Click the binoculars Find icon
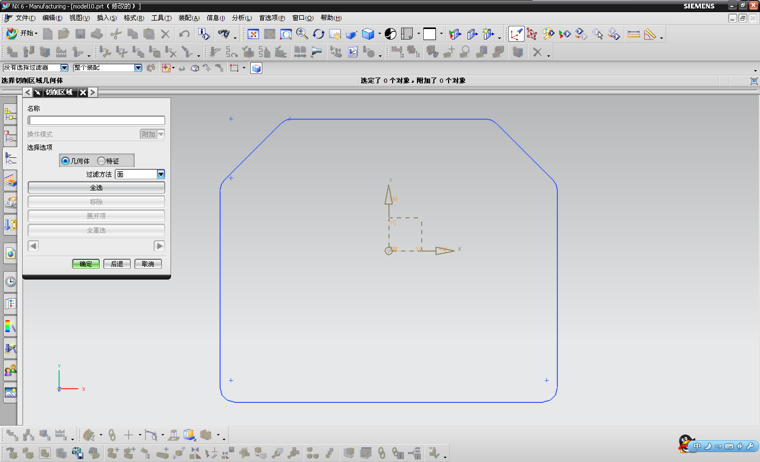 point(224,34)
